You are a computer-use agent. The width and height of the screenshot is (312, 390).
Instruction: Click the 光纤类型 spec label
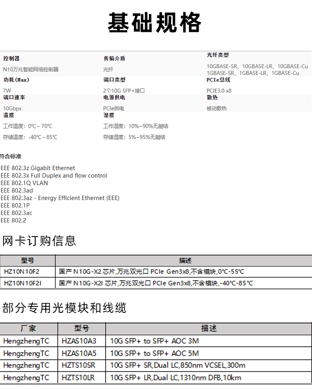coord(218,55)
